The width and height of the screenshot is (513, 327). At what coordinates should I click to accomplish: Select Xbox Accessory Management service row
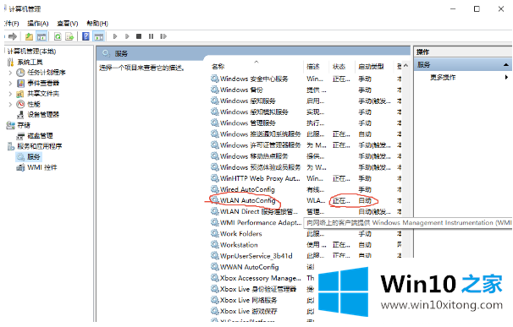point(262,278)
